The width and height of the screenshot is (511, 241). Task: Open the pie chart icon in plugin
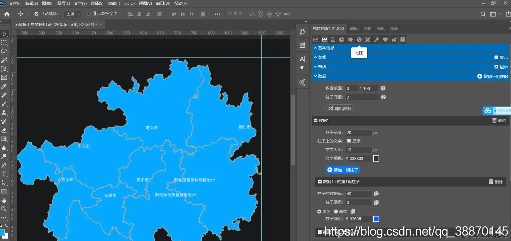(342, 40)
